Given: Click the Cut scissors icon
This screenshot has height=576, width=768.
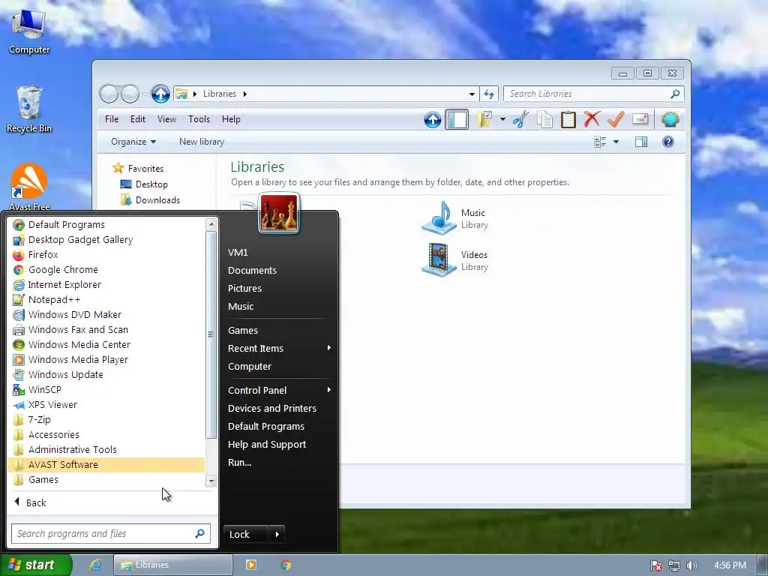Looking at the screenshot, I should click(520, 119).
